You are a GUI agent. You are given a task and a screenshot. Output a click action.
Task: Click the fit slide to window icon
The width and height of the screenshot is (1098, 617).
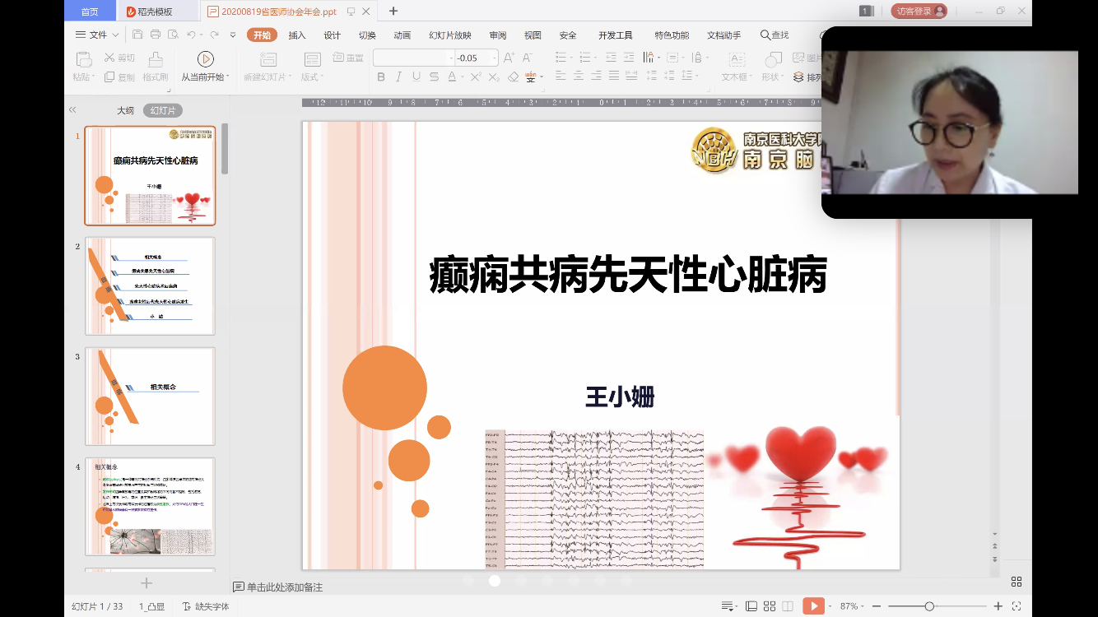(1017, 606)
